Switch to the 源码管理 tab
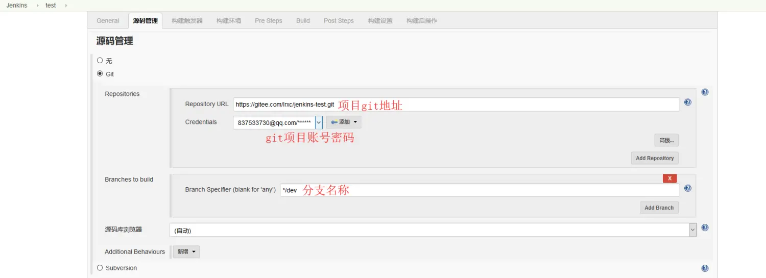766x278 pixels. [146, 21]
